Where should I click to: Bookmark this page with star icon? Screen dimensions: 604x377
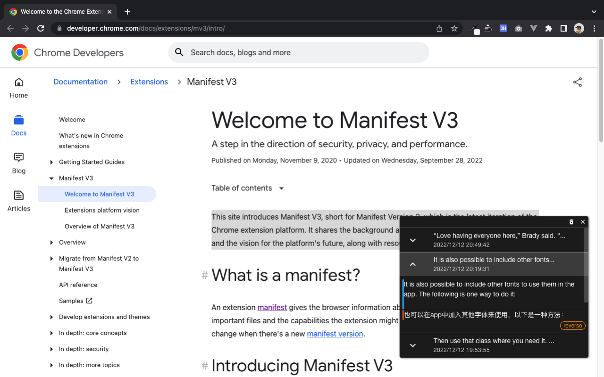[x=454, y=28]
